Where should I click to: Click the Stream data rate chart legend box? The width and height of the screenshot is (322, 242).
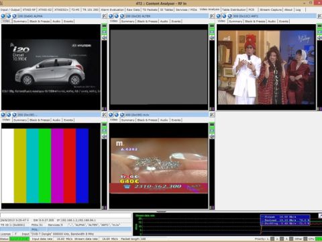pos(285,220)
